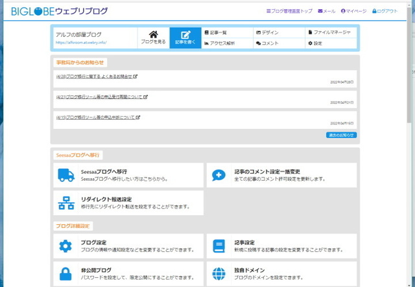
Task: Open ブログ設定 card title
Action: click(x=93, y=242)
